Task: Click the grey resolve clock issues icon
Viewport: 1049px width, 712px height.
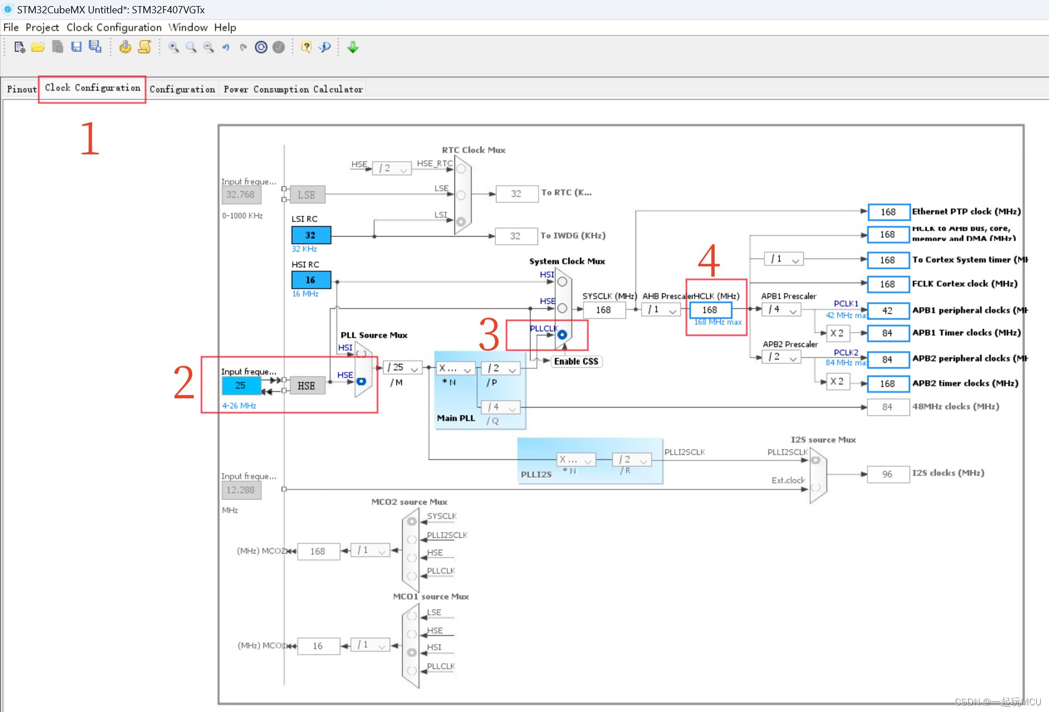Action: click(x=279, y=48)
